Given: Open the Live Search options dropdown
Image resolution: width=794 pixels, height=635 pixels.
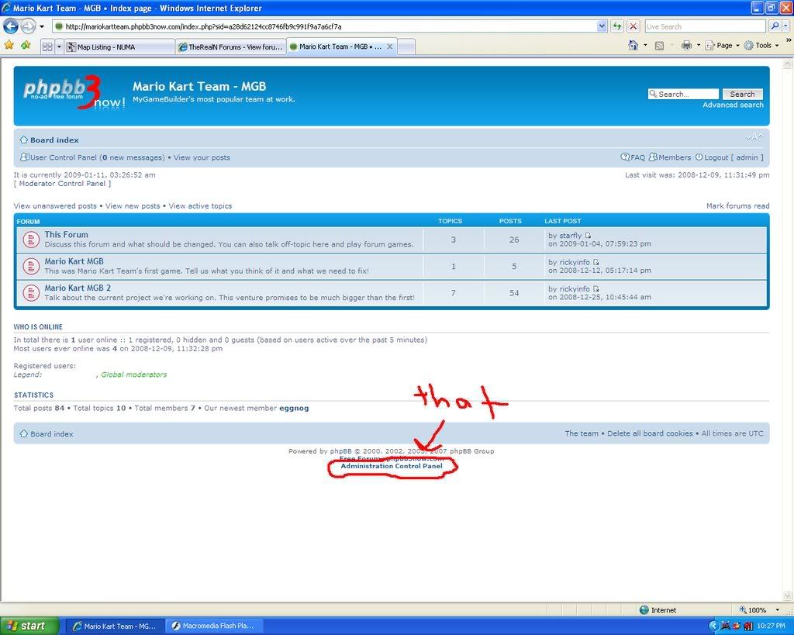Looking at the screenshot, I should 785,26.
